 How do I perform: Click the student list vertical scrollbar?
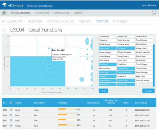154,65
